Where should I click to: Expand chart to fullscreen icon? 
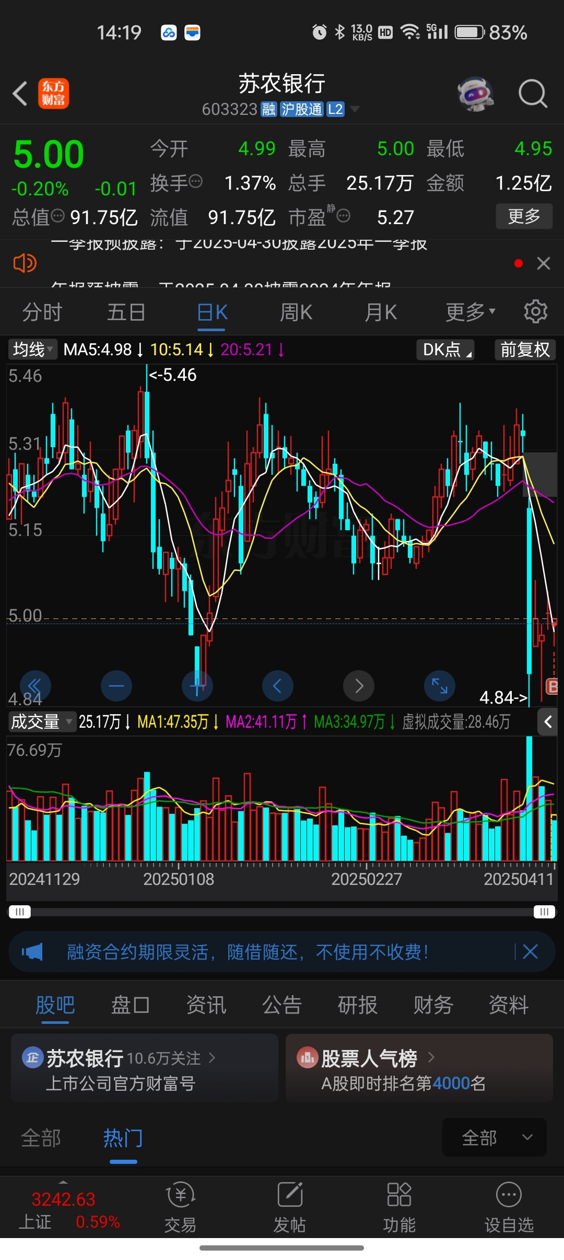[439, 685]
